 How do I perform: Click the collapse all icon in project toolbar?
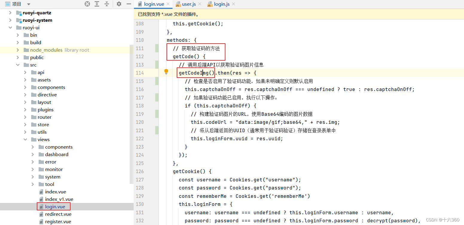coord(106,4)
